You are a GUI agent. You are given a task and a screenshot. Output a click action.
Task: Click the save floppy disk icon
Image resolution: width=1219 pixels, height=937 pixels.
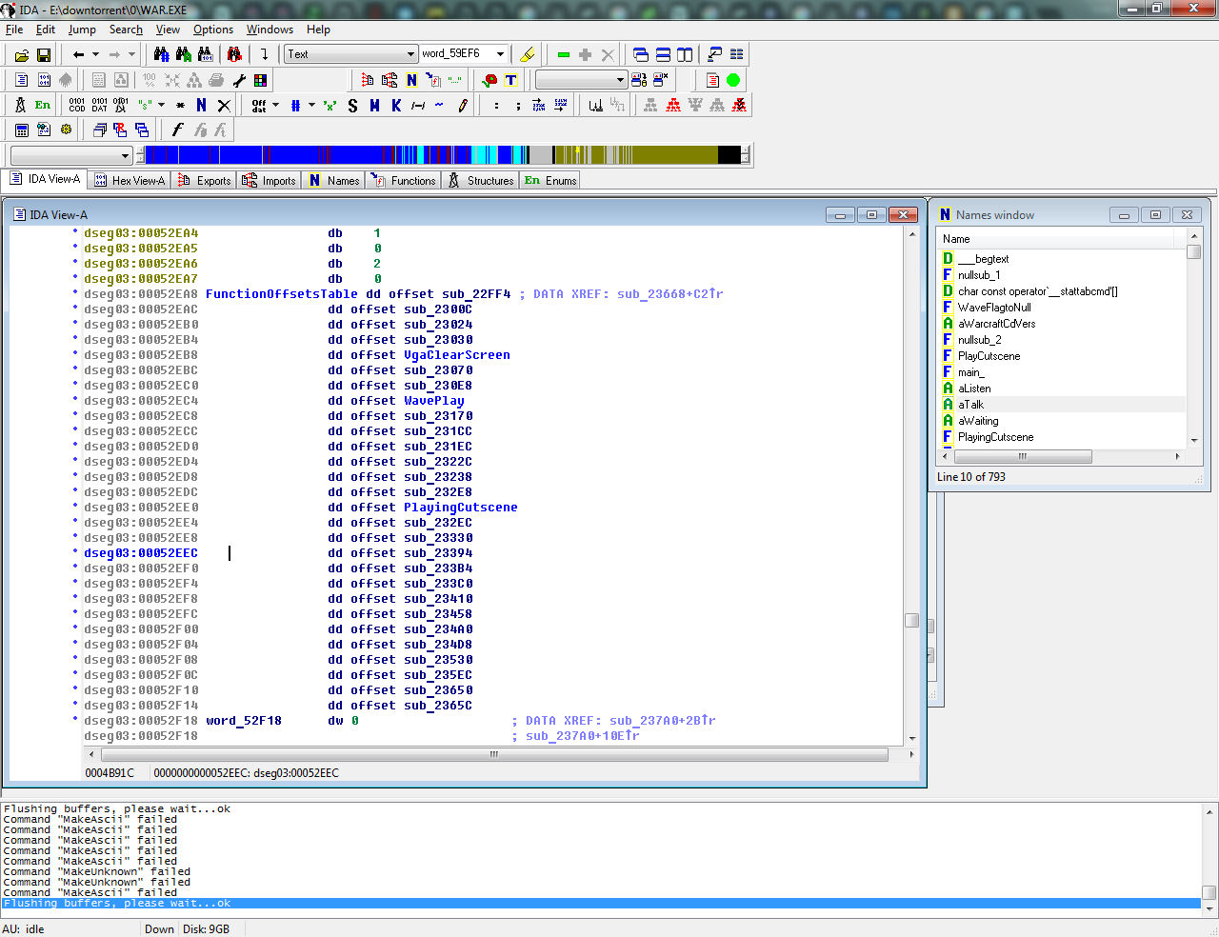coord(43,55)
